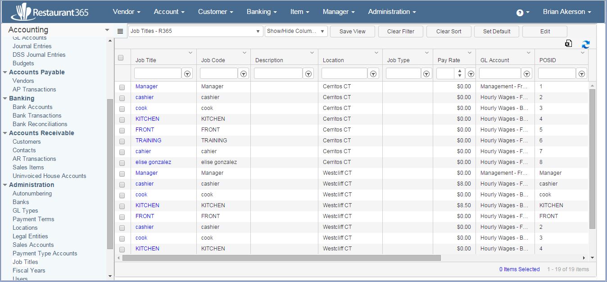
Task: Collapse the Accounts Payable tree section
Action: [x=5, y=72]
